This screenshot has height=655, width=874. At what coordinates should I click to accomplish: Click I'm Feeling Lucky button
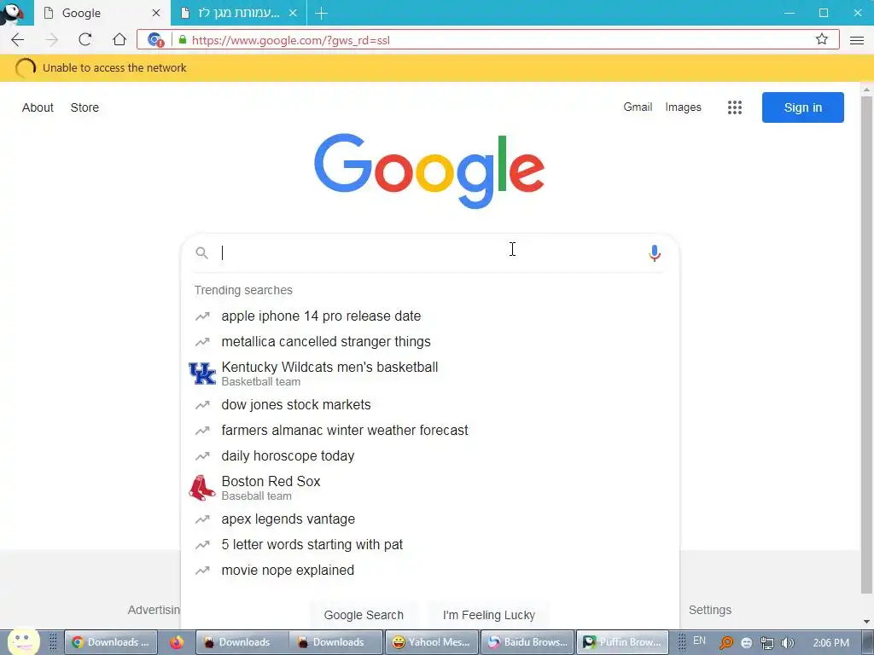click(x=489, y=615)
